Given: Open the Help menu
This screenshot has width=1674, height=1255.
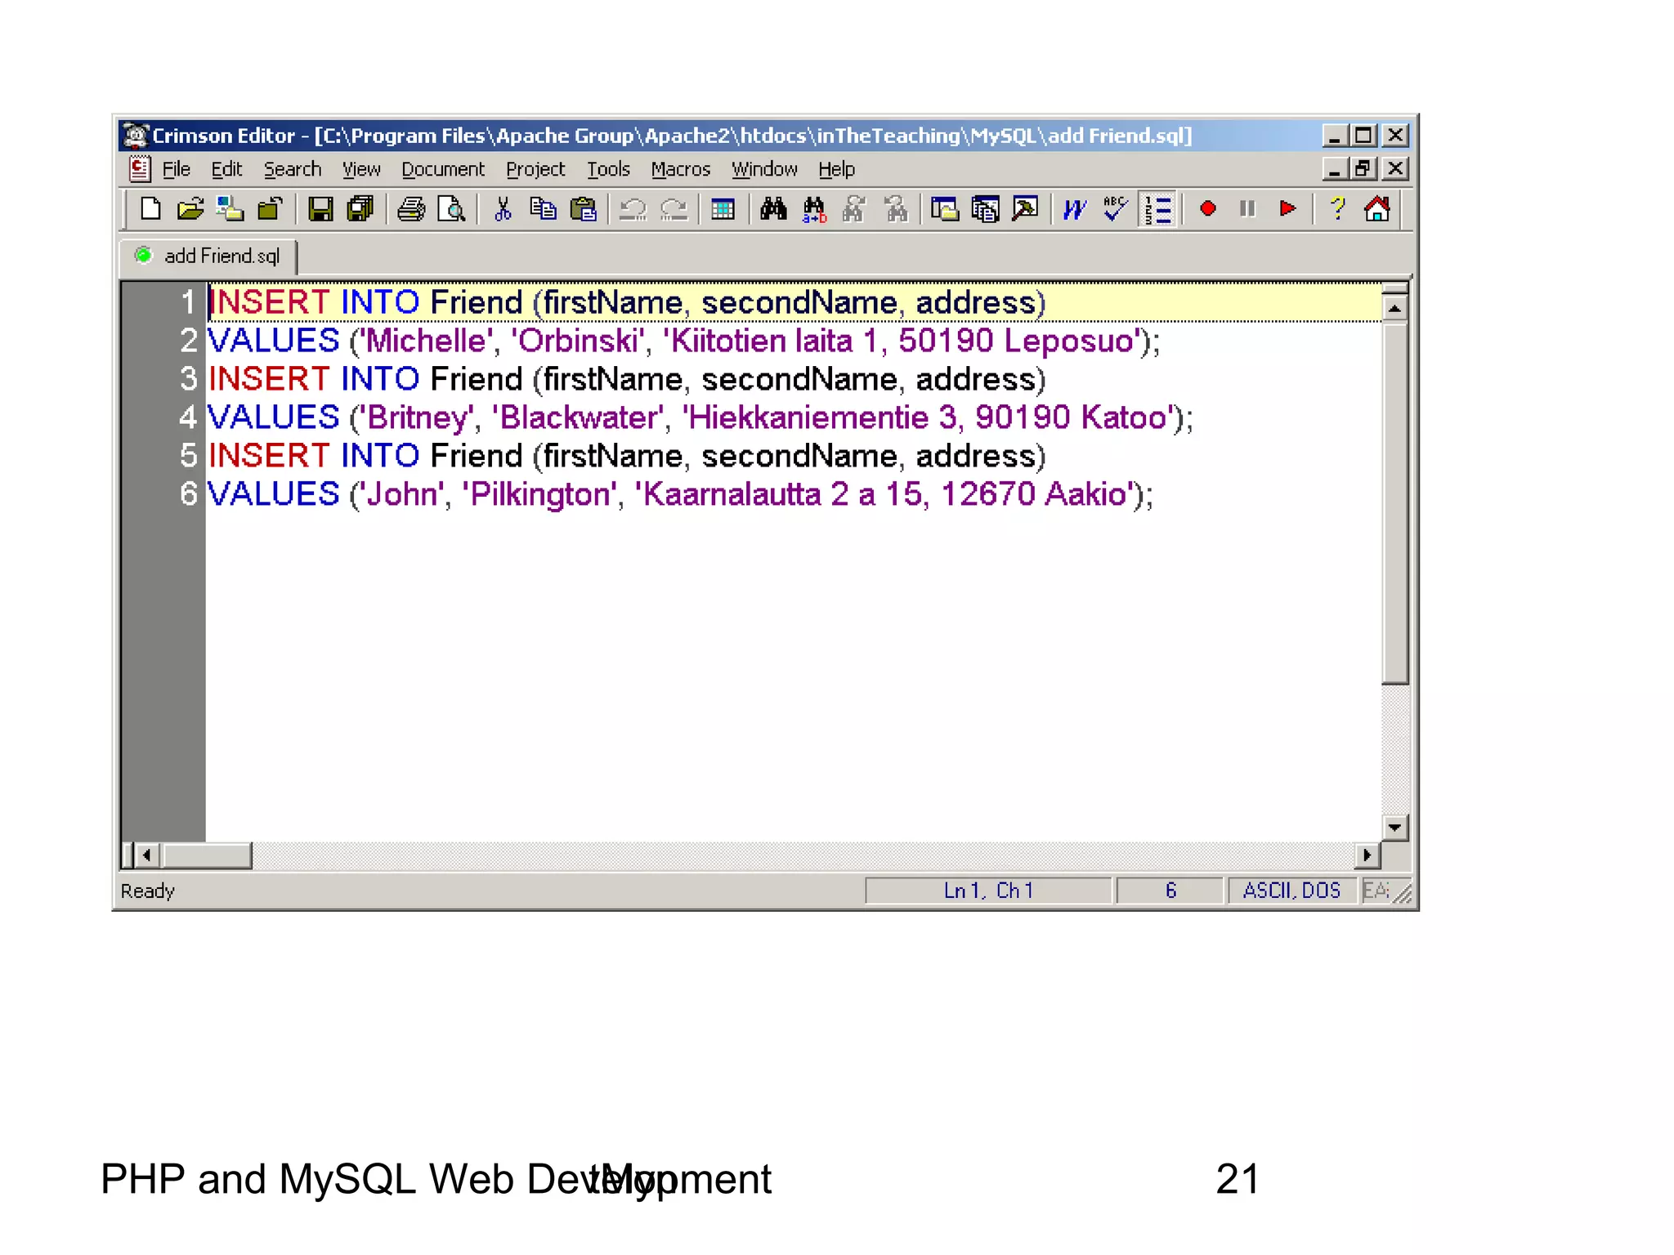Looking at the screenshot, I should click(x=836, y=169).
